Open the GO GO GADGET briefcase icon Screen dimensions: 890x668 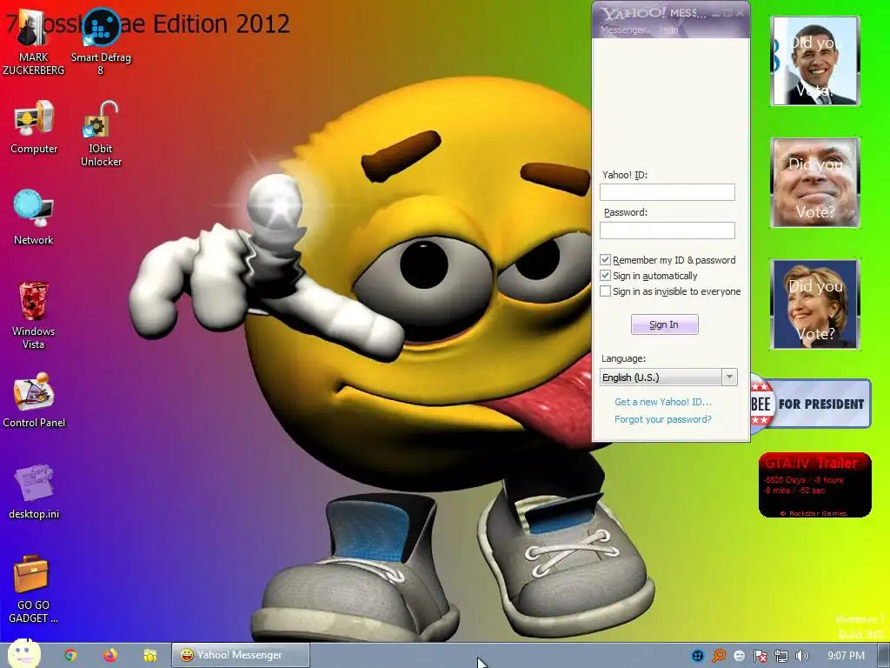coord(34,590)
